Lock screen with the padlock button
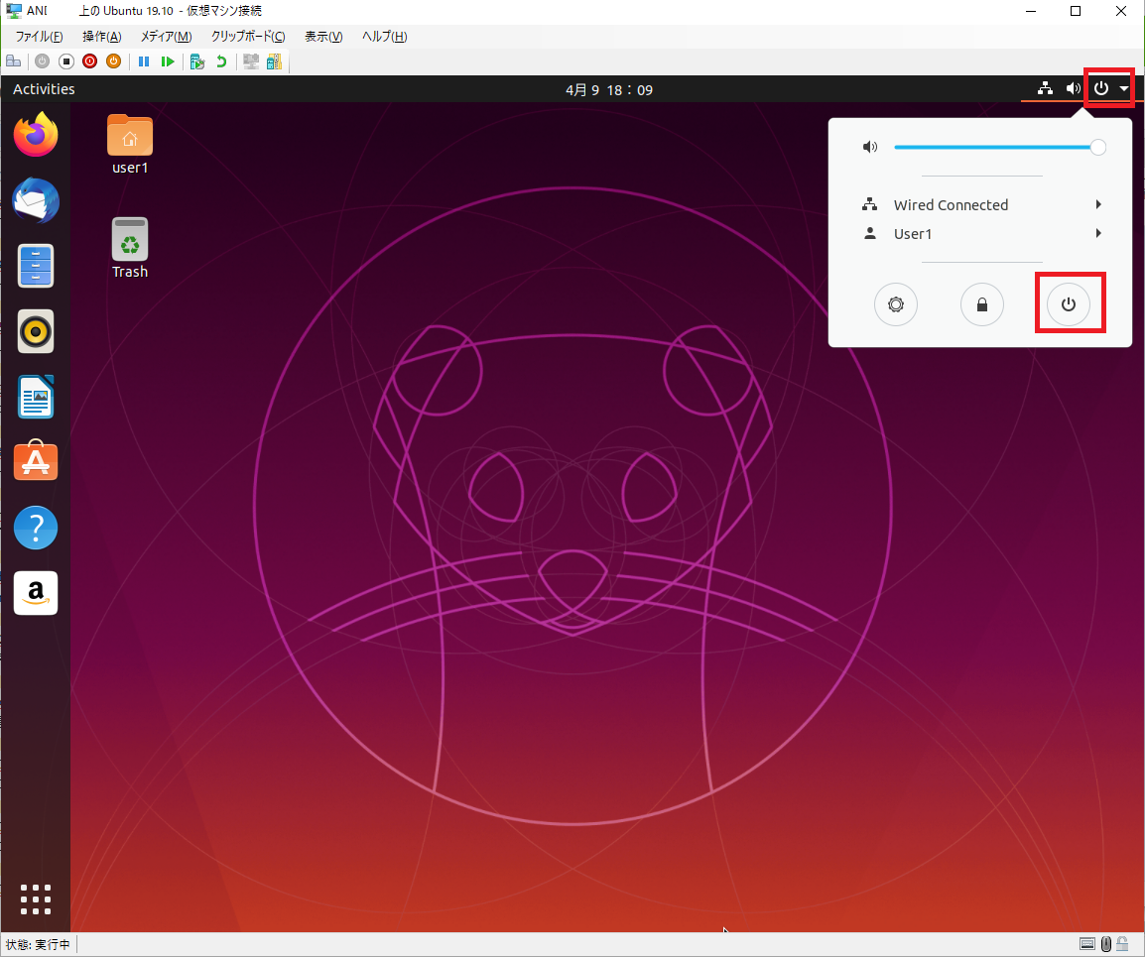The image size is (1145, 957). [x=982, y=304]
